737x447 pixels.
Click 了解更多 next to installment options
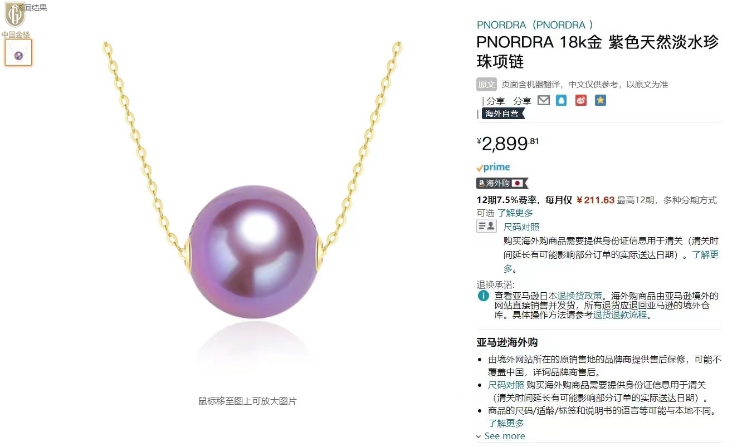tap(515, 213)
